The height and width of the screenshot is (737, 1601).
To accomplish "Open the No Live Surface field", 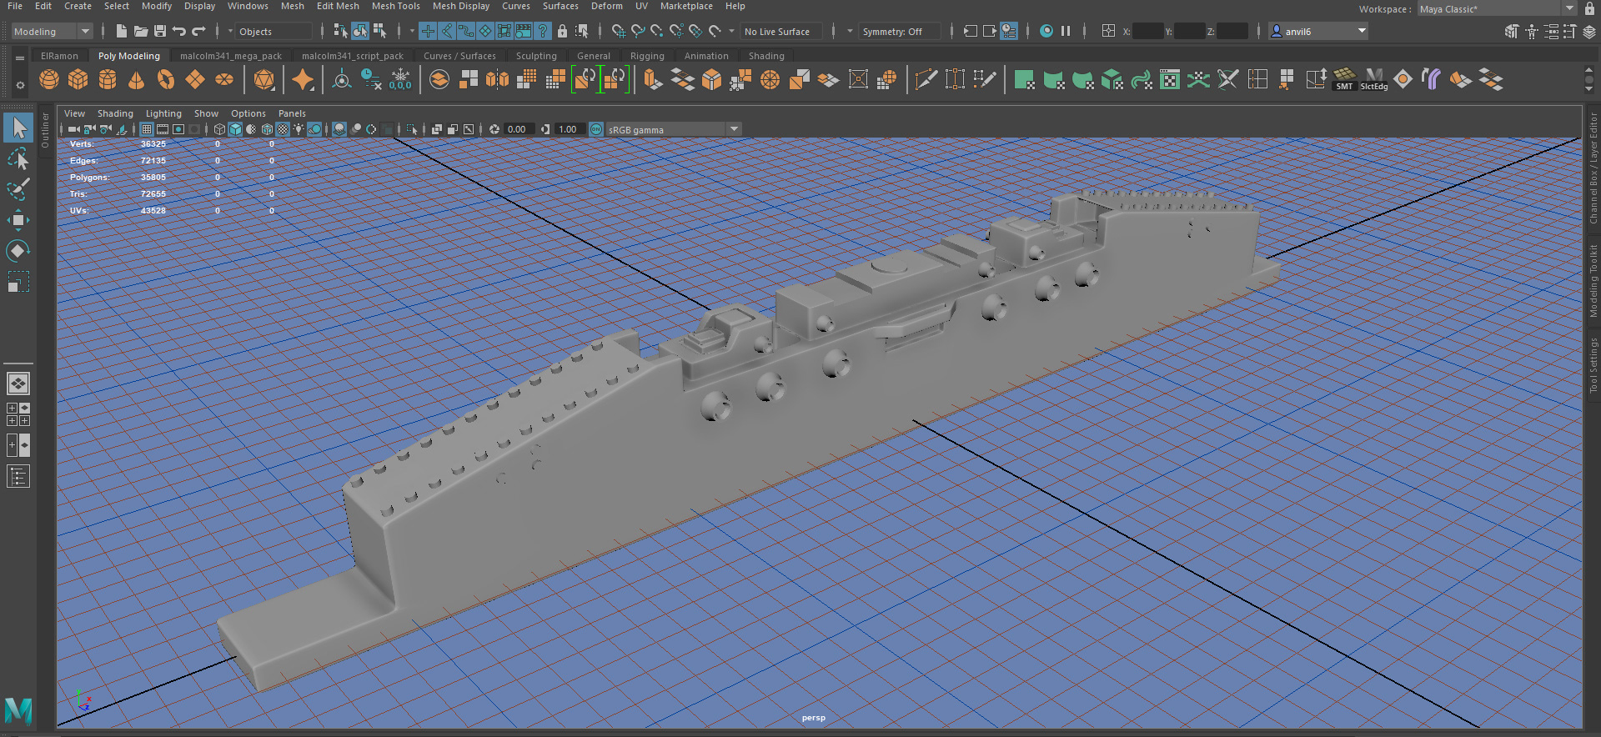I will pos(781,31).
